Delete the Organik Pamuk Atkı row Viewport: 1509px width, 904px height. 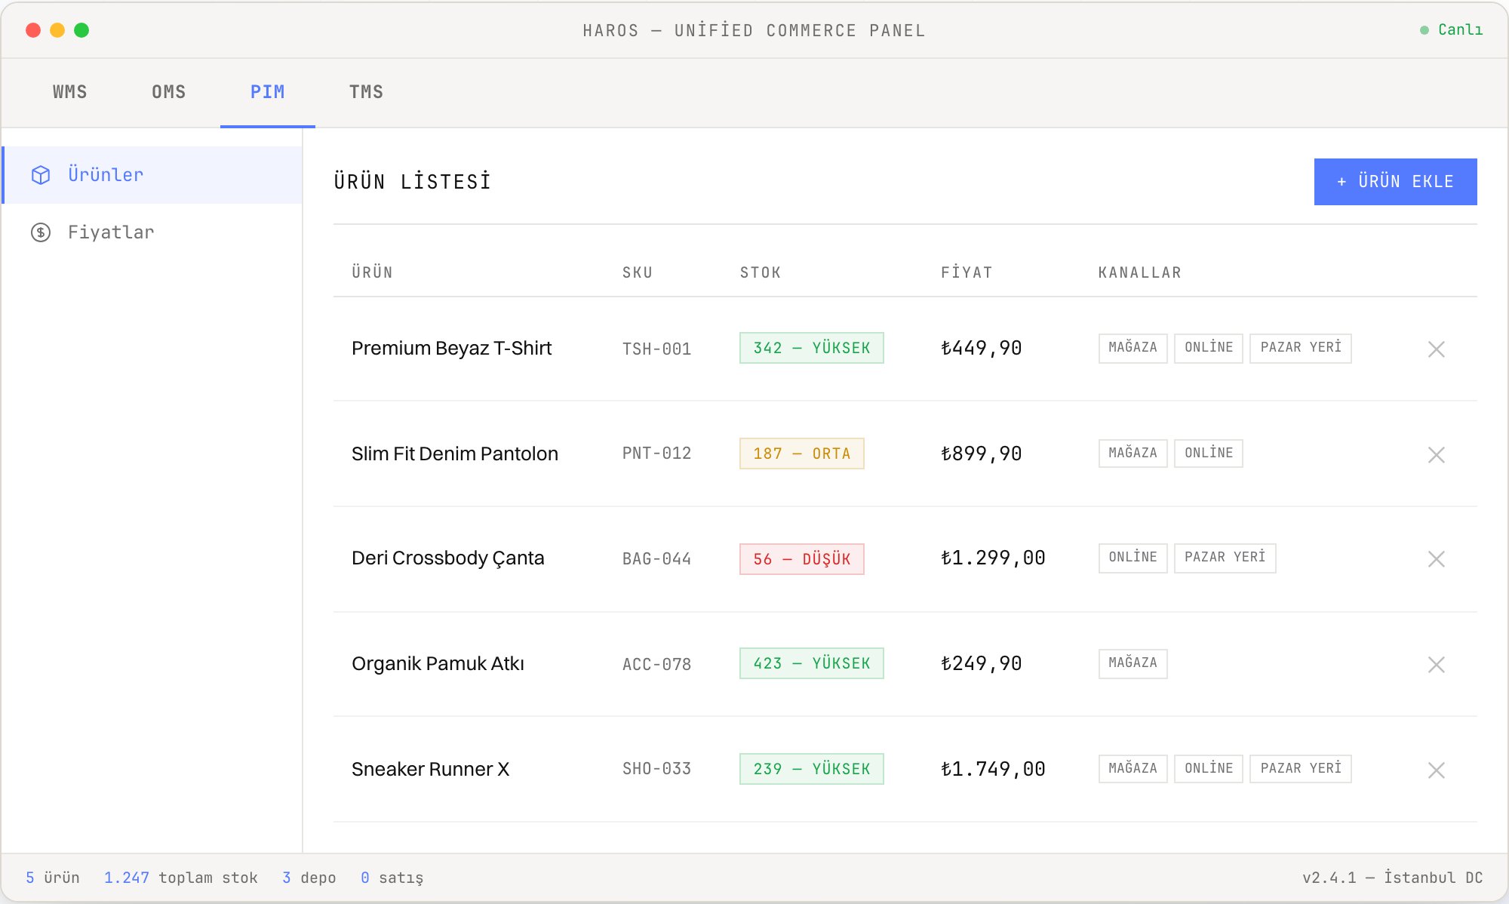tap(1436, 664)
